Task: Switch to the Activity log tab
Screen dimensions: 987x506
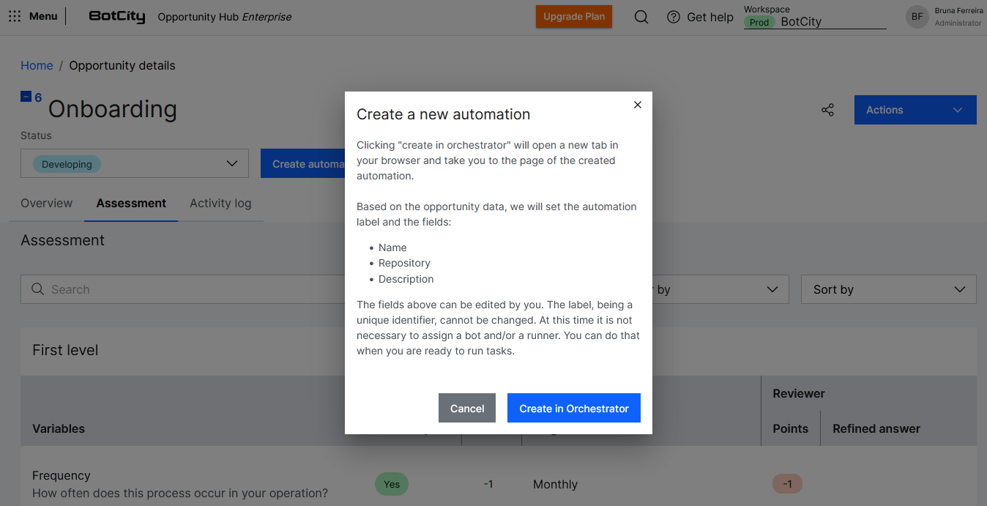Action: 220,203
